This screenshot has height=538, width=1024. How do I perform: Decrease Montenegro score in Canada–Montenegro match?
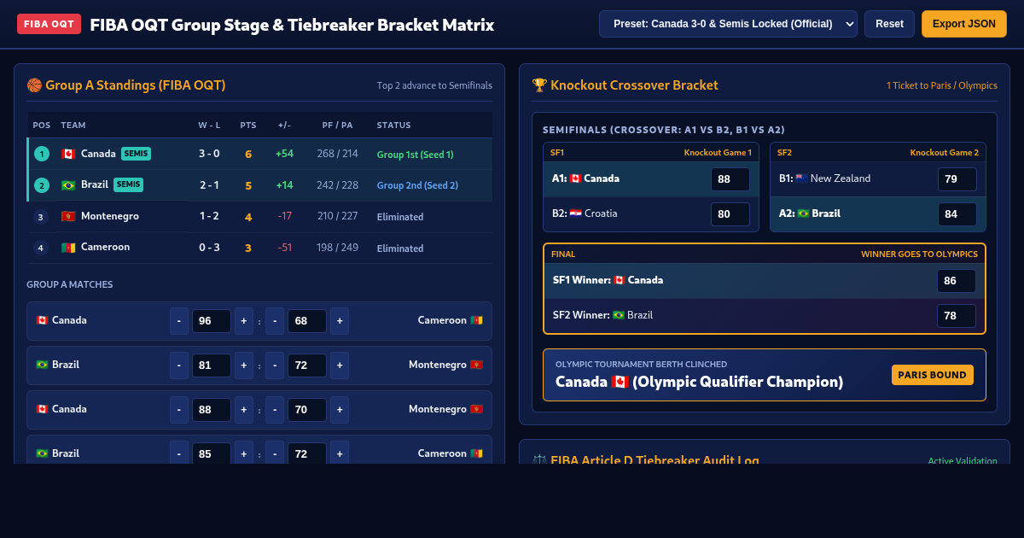click(x=275, y=409)
